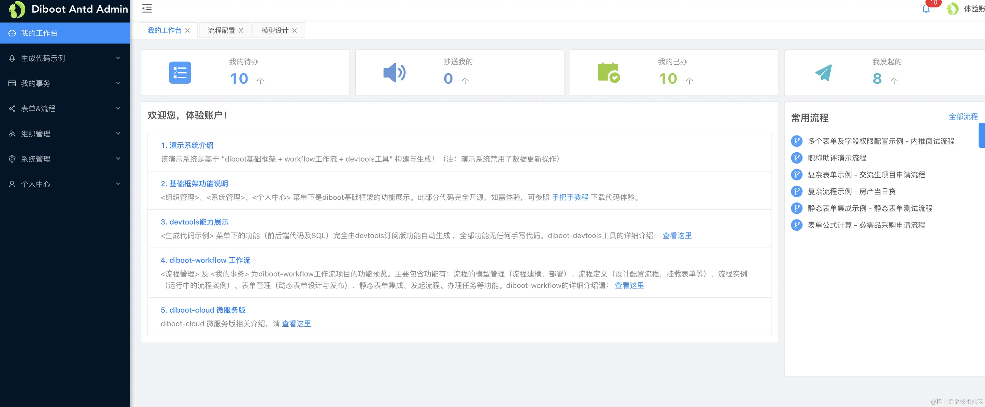Viewport: 985px width, 407px height.
Task: Open the 全部流程 link
Action: tap(963, 116)
